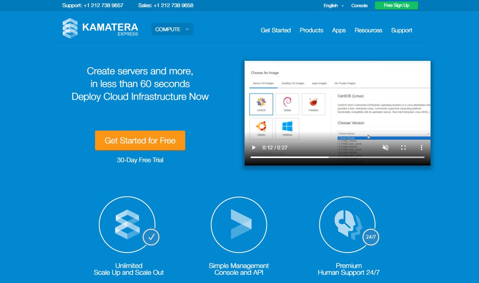This screenshot has height=283, width=479.
Task: Unmute the video sound
Action: pyautogui.click(x=385, y=148)
